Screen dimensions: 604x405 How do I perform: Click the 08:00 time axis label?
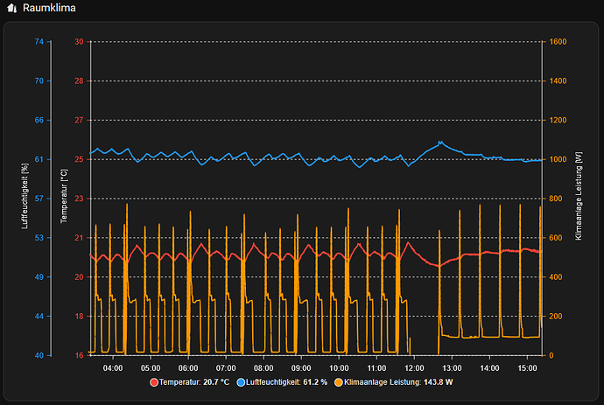(x=263, y=368)
